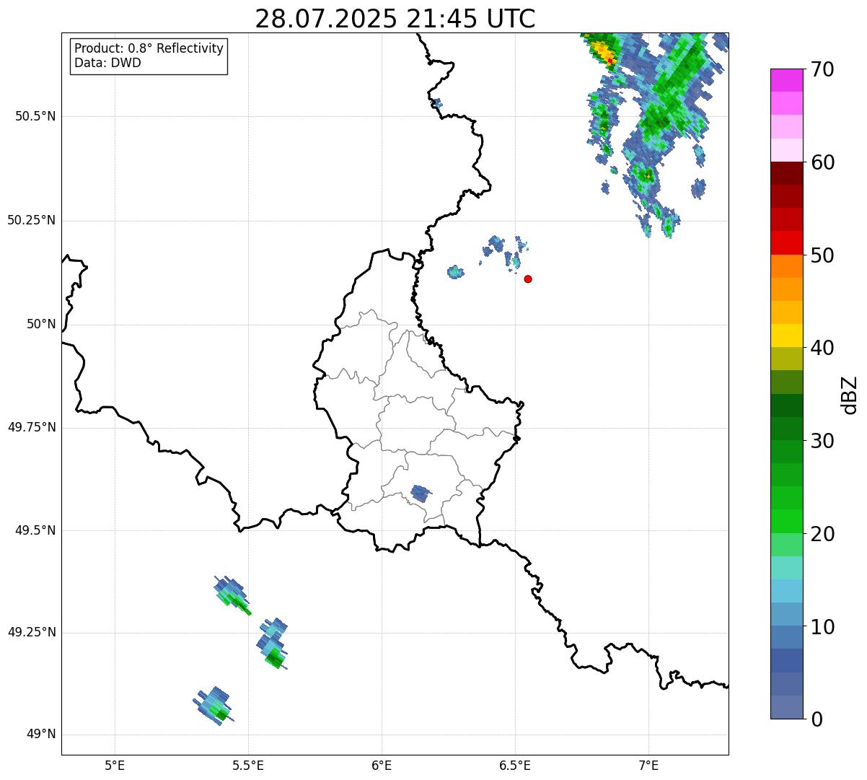This screenshot has height=780, width=867.
Task: Click the 49.75°N latitude label
Action: (x=32, y=427)
